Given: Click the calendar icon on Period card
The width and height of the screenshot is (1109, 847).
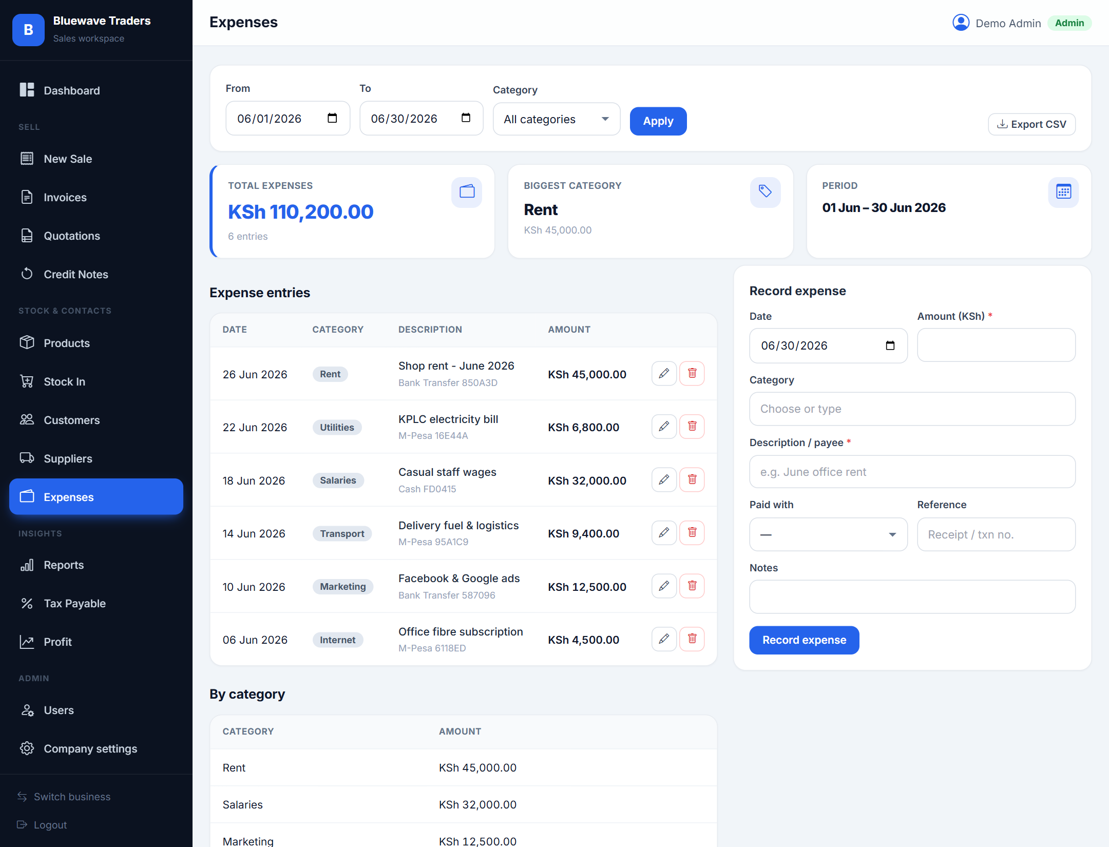Looking at the screenshot, I should pyautogui.click(x=1063, y=192).
